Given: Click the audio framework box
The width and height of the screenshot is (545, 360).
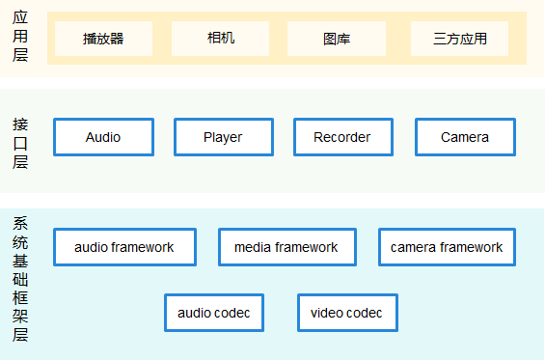Looking at the screenshot, I should (x=124, y=247).
